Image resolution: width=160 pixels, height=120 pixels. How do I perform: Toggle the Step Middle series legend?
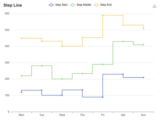pyautogui.click(x=81, y=5)
